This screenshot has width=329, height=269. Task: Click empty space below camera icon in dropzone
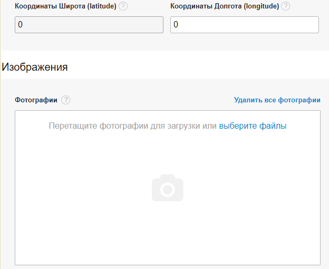pyautogui.click(x=167, y=232)
